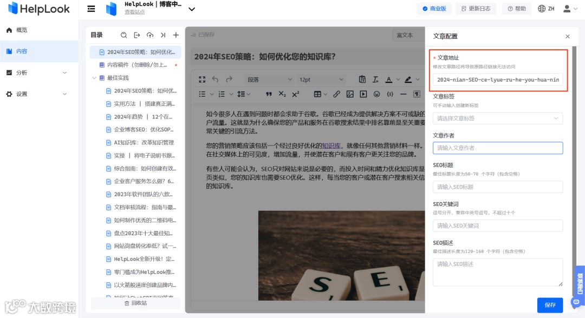Open search in the 目录 panel
Image resolution: width=585 pixels, height=318 pixels.
[x=123, y=35]
